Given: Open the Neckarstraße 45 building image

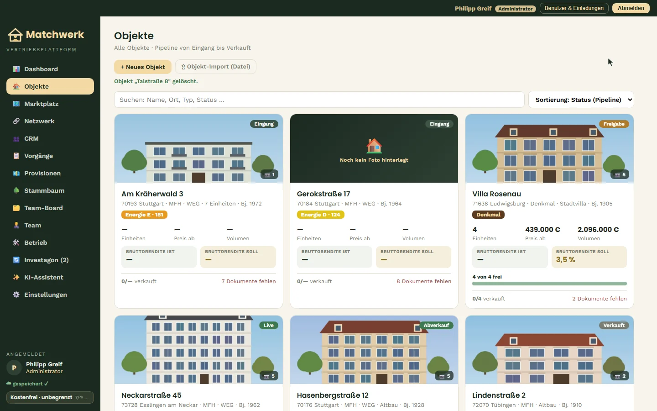Looking at the screenshot, I should click(198, 350).
